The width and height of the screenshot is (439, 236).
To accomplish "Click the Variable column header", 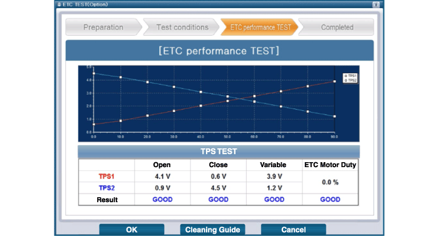I will point(273,165).
